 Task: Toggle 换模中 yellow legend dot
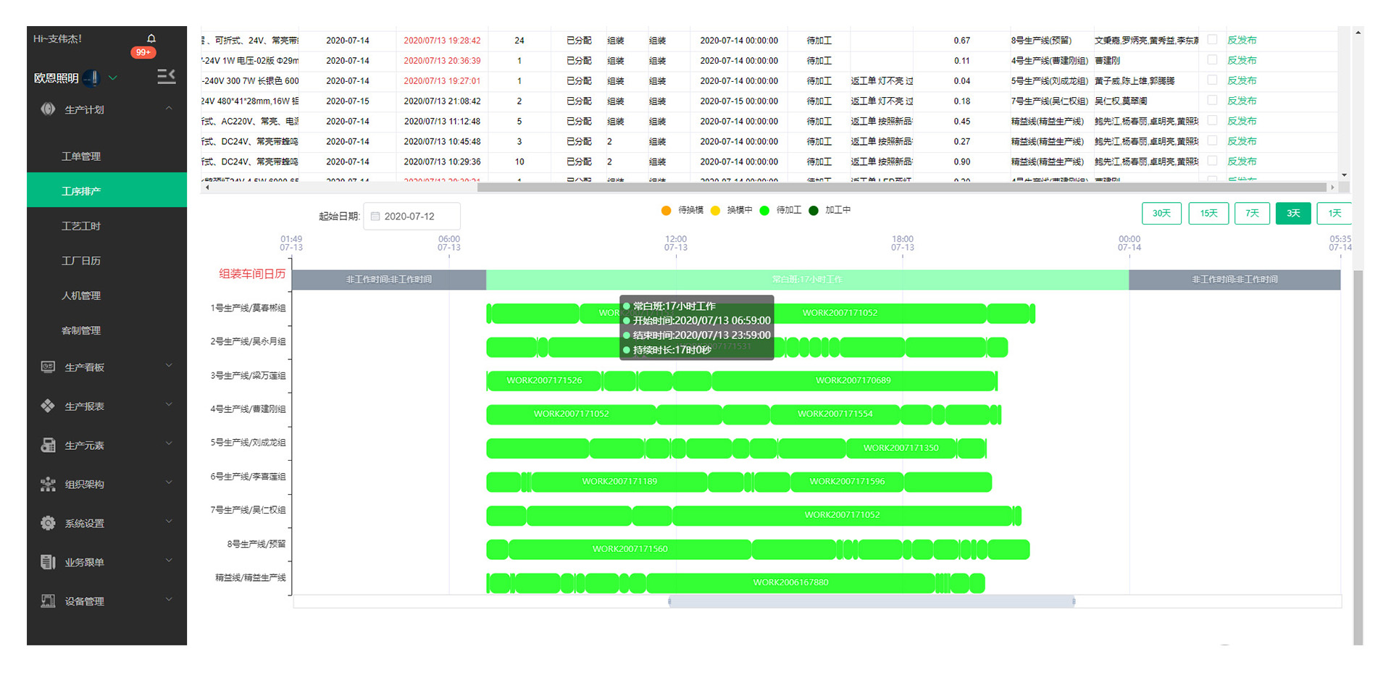pyautogui.click(x=715, y=211)
